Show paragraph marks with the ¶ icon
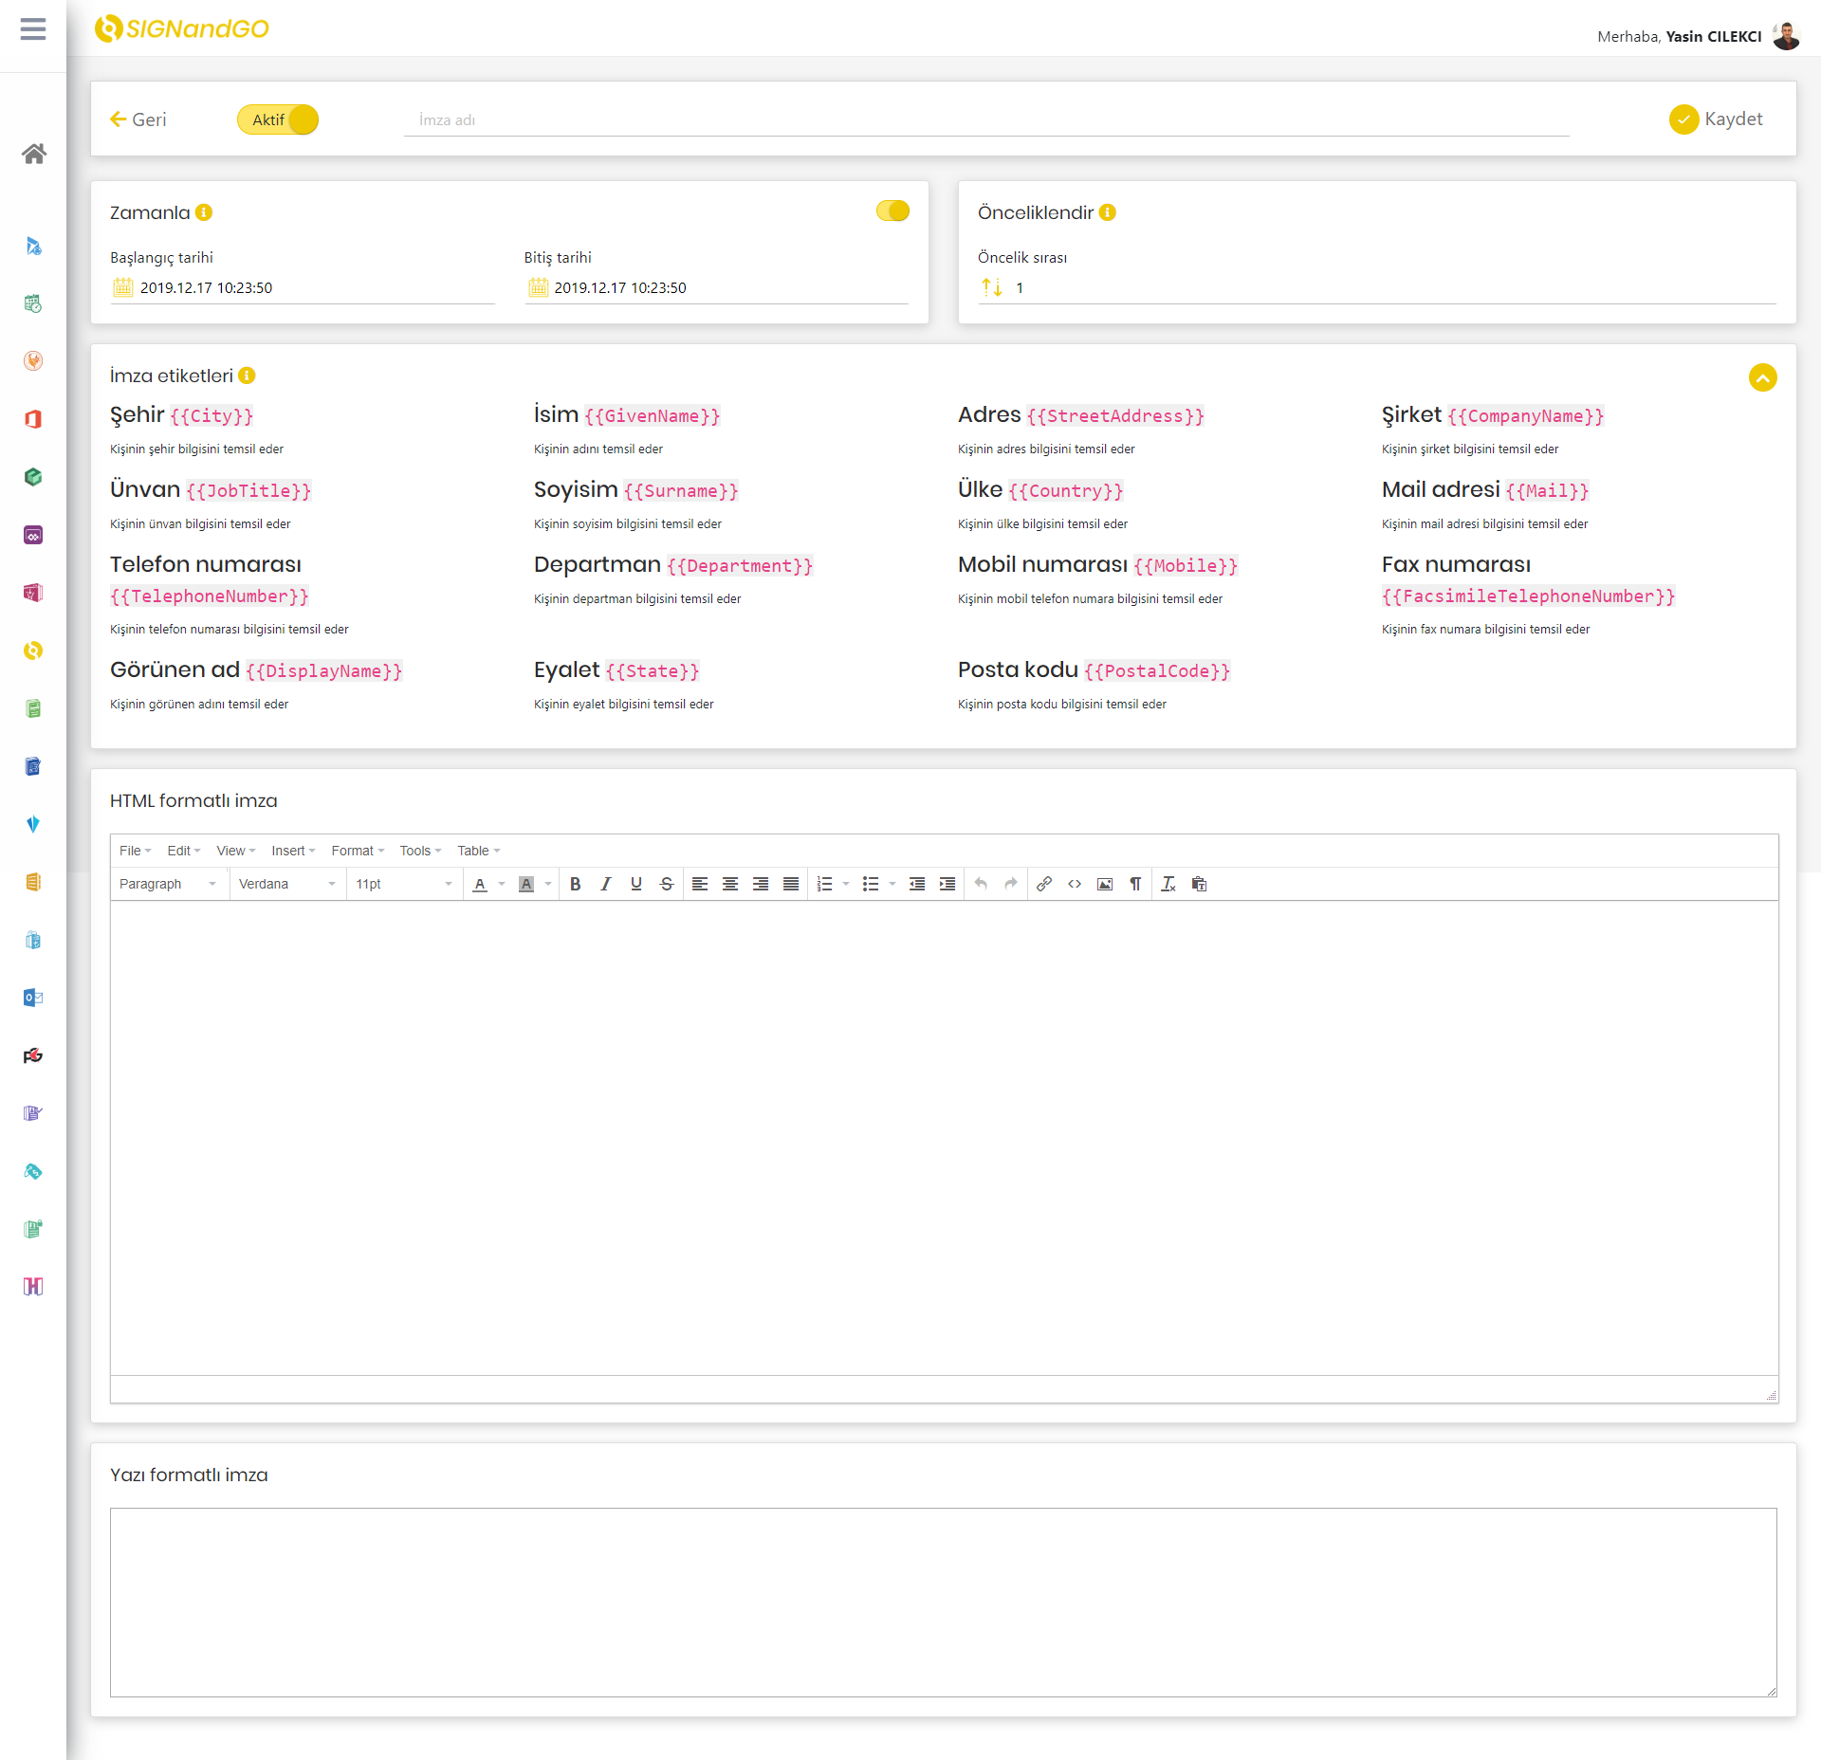This screenshot has height=1760, width=1821. click(x=1136, y=883)
